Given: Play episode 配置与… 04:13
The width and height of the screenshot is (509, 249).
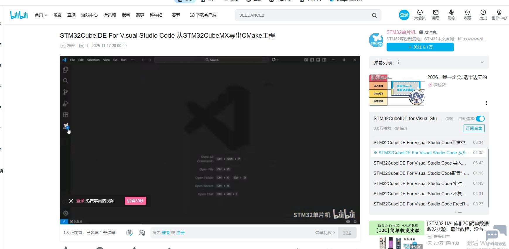Looking at the screenshot, I should [428, 173].
